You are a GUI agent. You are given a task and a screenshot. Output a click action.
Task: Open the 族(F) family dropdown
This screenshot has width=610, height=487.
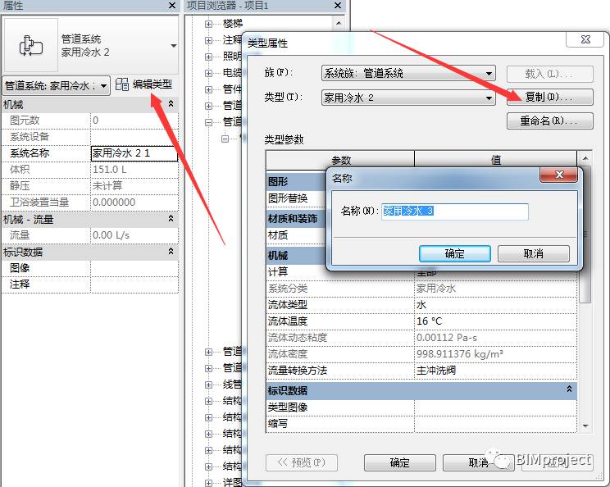[x=408, y=73]
